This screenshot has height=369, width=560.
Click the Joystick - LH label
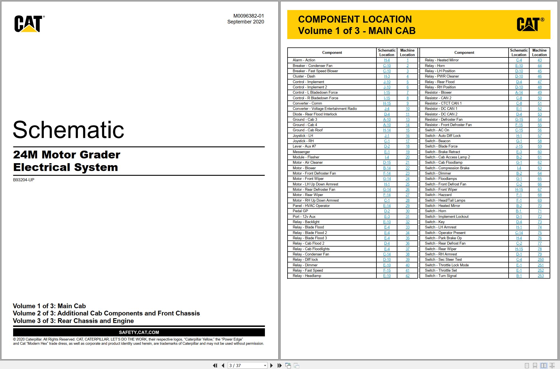(303, 136)
